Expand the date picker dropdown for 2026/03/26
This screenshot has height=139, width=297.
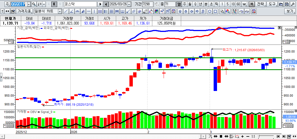[129, 5]
